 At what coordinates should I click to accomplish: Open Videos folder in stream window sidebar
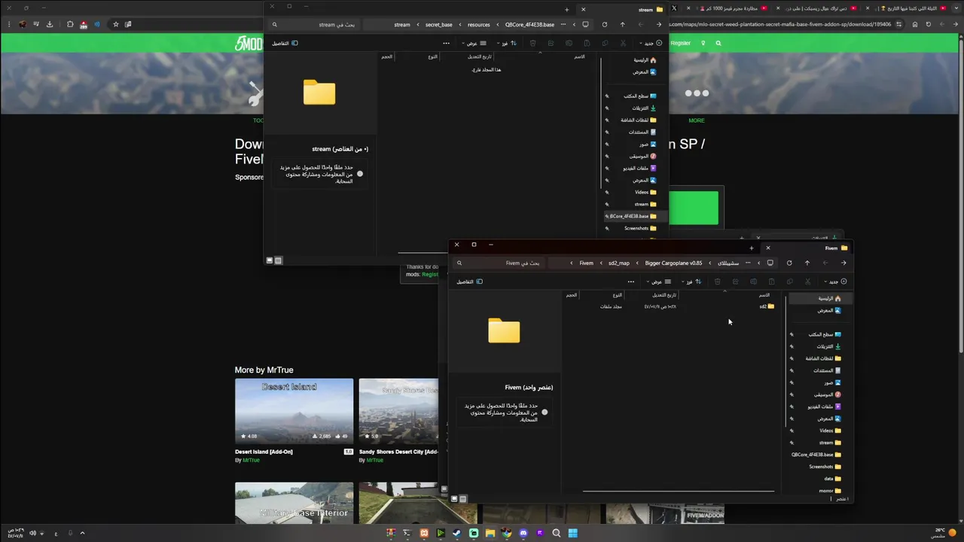click(645, 192)
